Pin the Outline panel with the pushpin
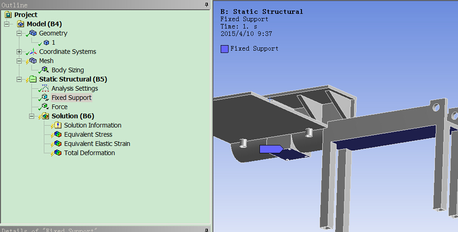Screen dimensions: 458x232 (x=206, y=5)
